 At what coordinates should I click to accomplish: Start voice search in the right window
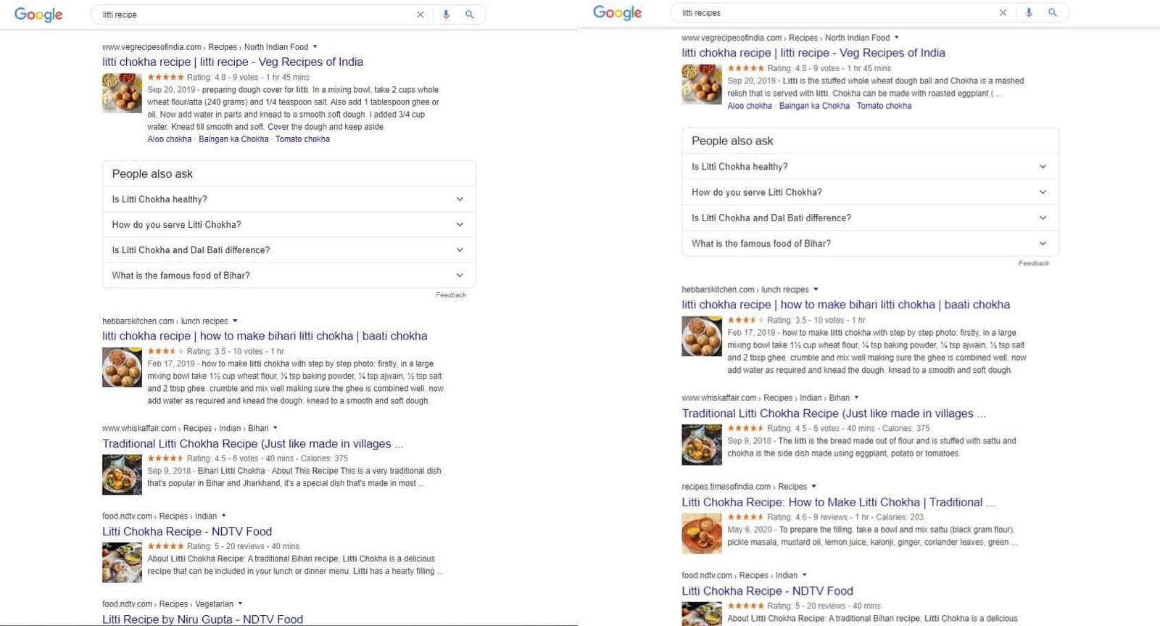tap(1029, 12)
